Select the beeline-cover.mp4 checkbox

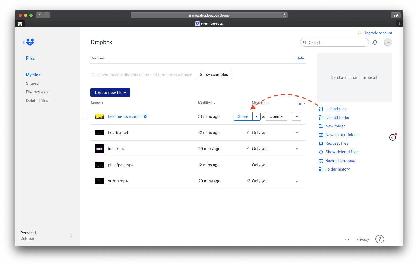pyautogui.click(x=85, y=116)
